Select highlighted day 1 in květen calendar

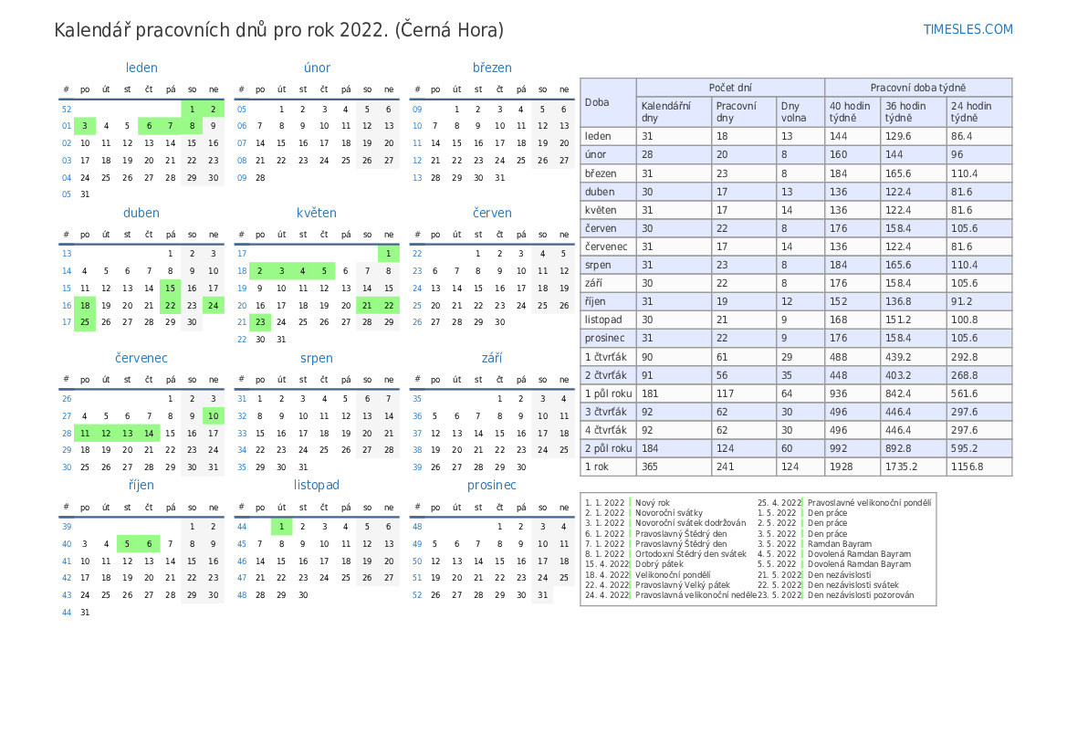point(389,254)
